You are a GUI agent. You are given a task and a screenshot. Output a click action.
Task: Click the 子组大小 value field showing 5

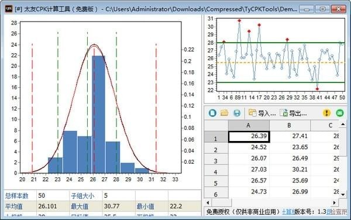tap(119, 195)
